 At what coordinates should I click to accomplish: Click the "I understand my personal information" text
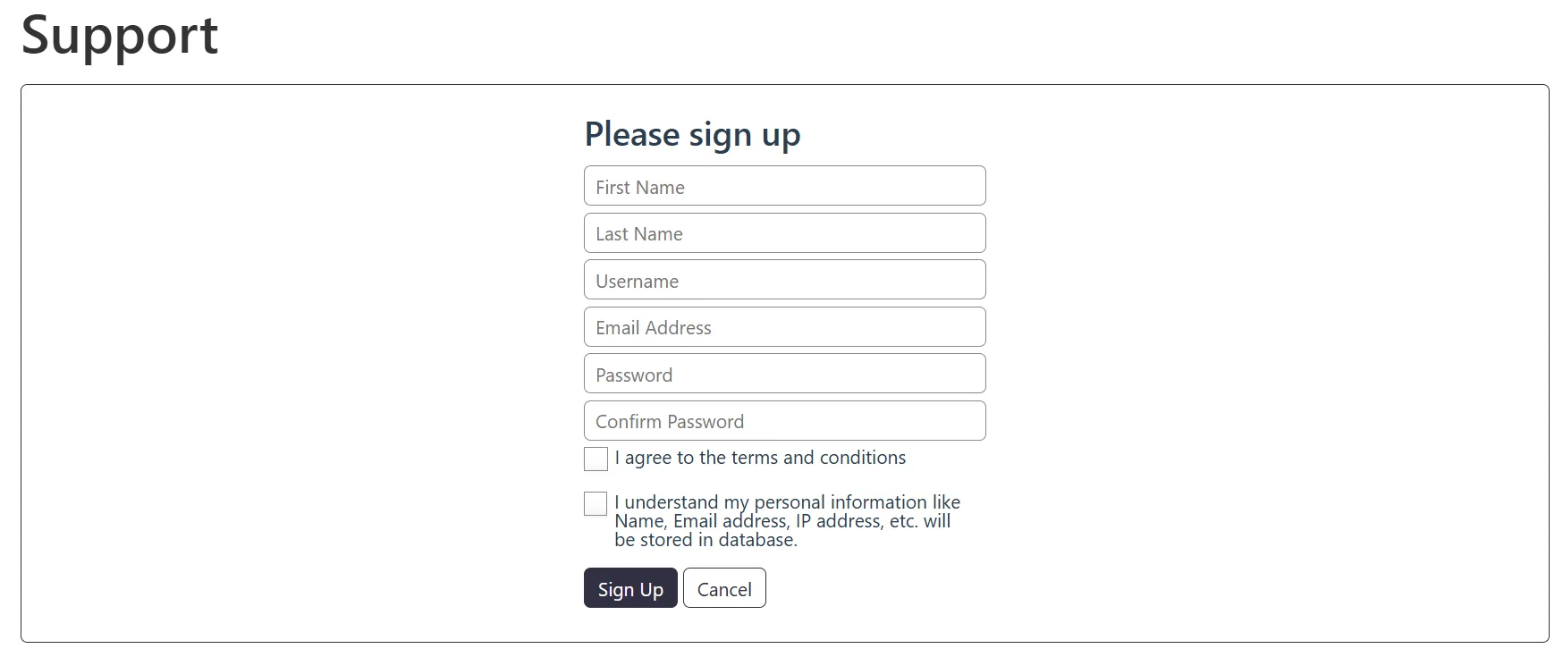pos(787,502)
